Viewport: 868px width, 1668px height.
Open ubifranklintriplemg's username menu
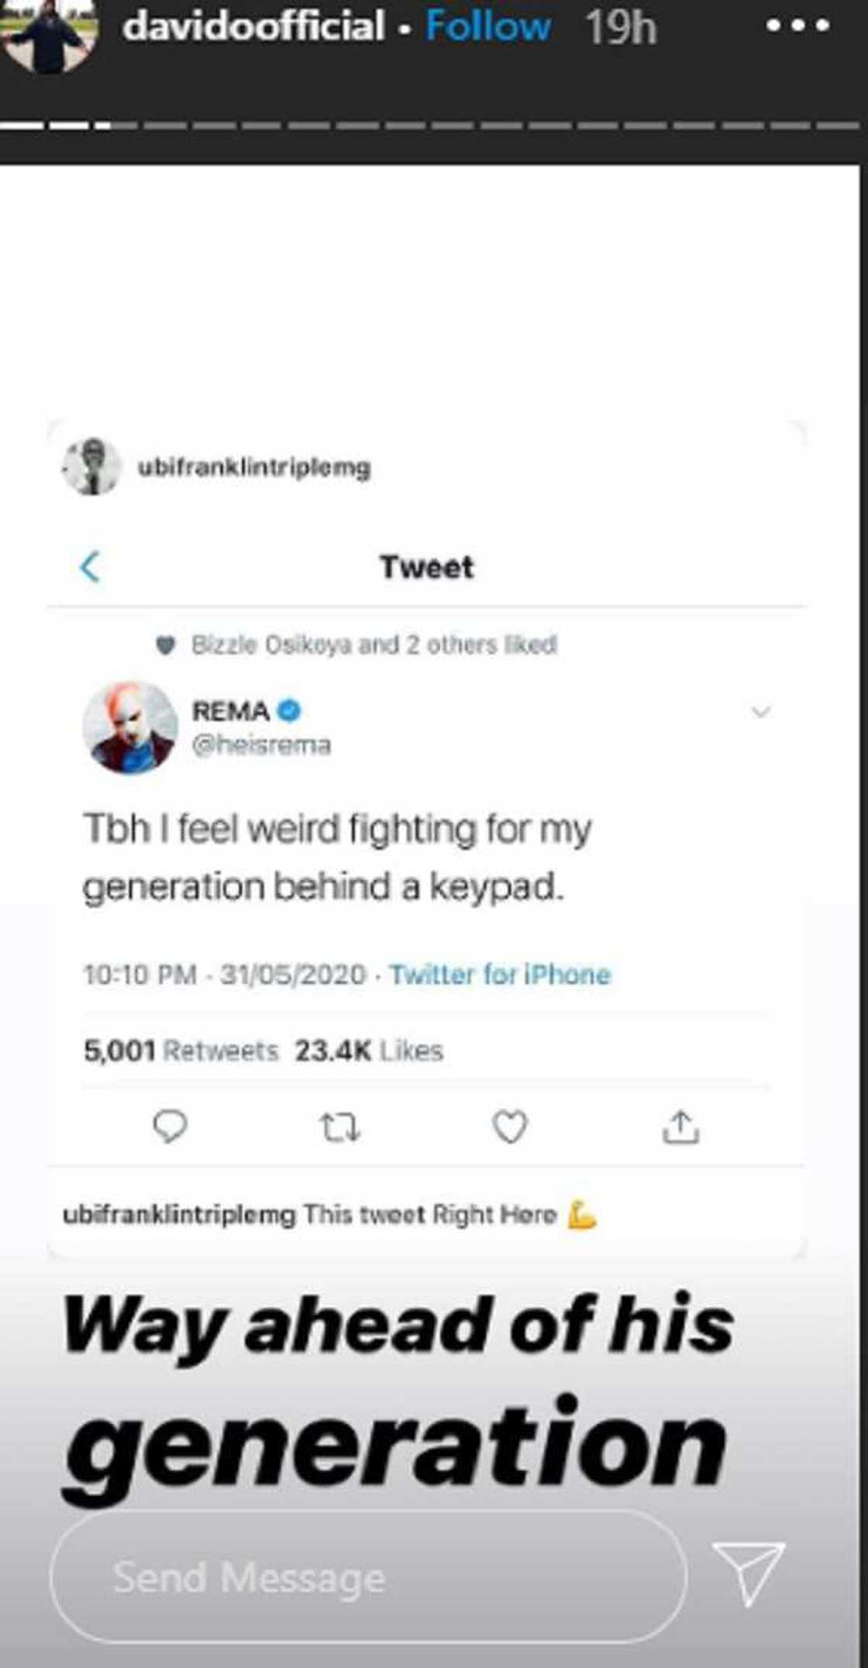tap(253, 465)
